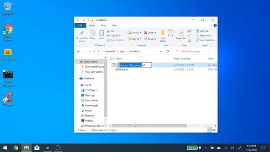Uncheck the New Text Document checkbox
The width and height of the screenshot is (270, 152).
[113, 65]
